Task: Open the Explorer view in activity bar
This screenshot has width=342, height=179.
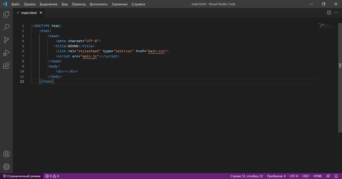Action: 6,14
